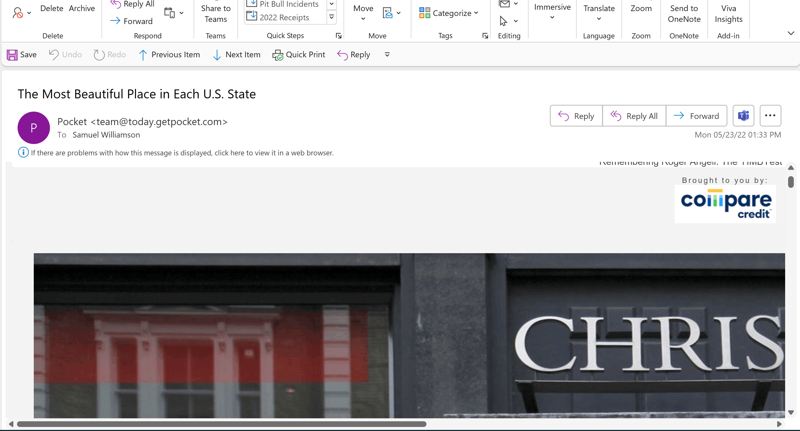The height and width of the screenshot is (431, 800).
Task: Click the Junk block sender icon
Action: tap(18, 13)
